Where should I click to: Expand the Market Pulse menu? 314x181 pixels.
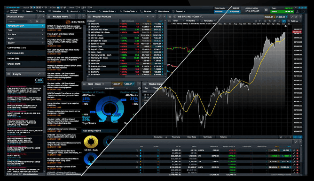pos(108,11)
